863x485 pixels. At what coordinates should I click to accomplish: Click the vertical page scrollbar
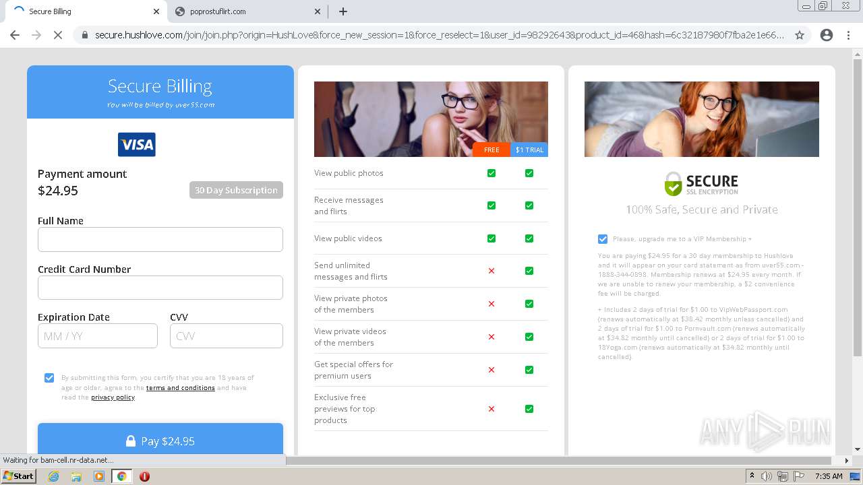point(858,207)
